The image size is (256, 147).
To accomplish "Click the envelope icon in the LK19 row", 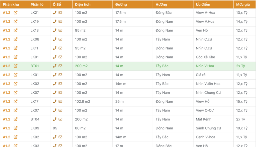I will 60,21.
